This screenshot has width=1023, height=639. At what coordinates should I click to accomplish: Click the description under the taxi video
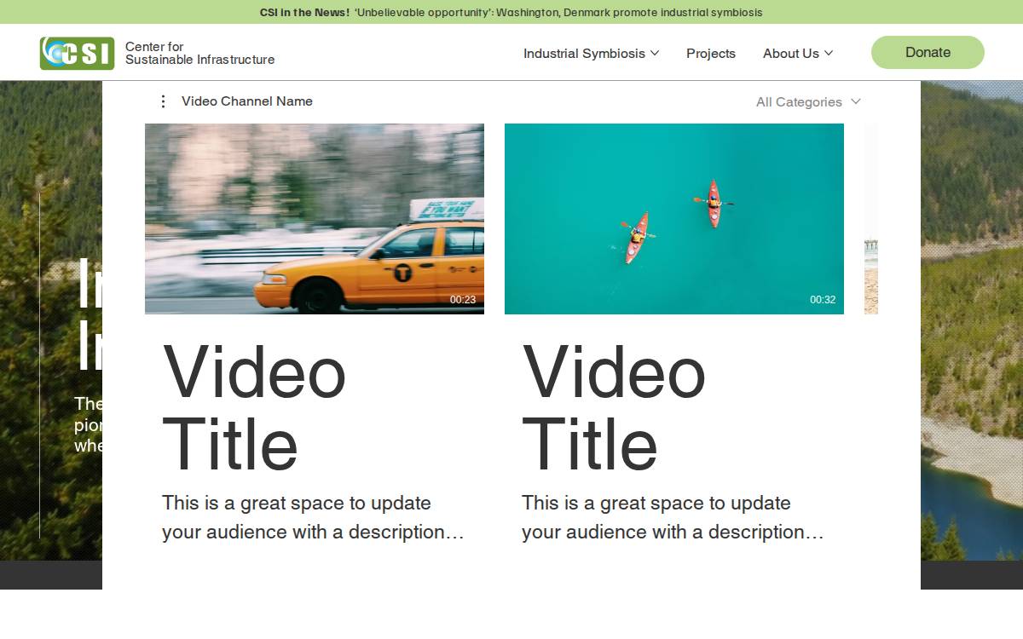click(x=314, y=517)
